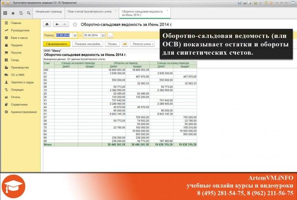
Task: Select account 99 row label
Action: pyautogui.click(x=45, y=141)
